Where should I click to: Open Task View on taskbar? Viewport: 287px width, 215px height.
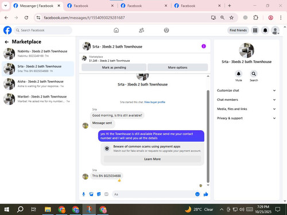pos(33,209)
